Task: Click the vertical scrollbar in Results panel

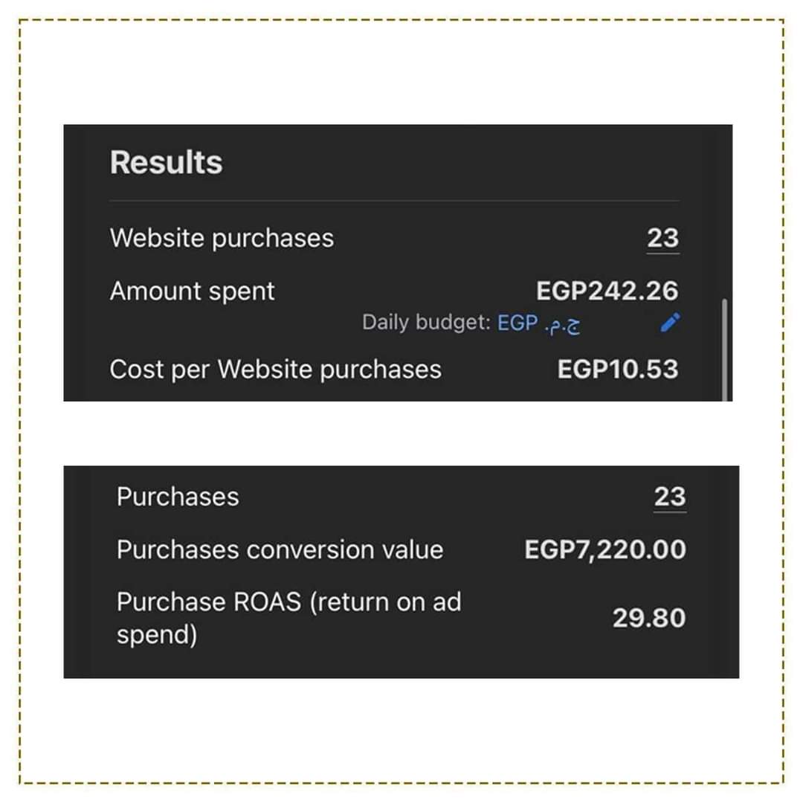Action: [724, 349]
